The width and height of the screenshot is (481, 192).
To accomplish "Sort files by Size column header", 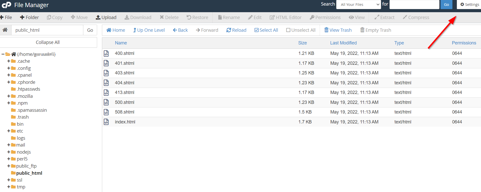I will click(302, 43).
